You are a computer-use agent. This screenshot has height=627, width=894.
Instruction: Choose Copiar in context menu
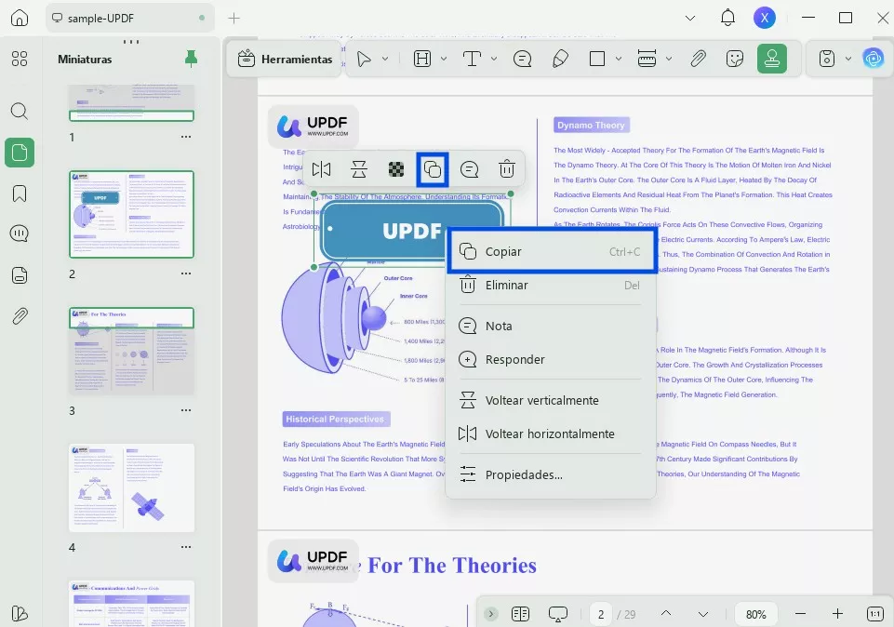point(551,251)
